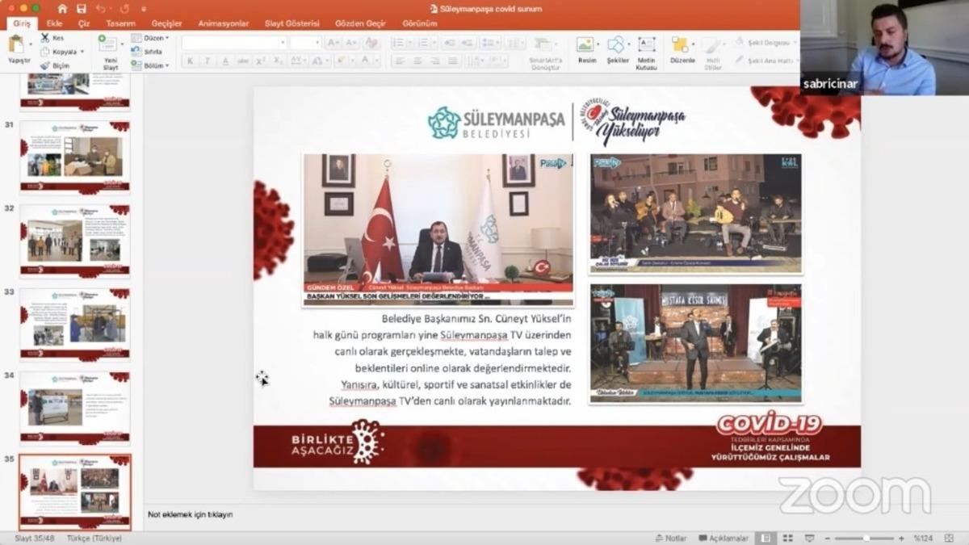This screenshot has height=545, width=969.
Task: Switch to the Animasyonlar ribbon tab
Action: (x=224, y=23)
